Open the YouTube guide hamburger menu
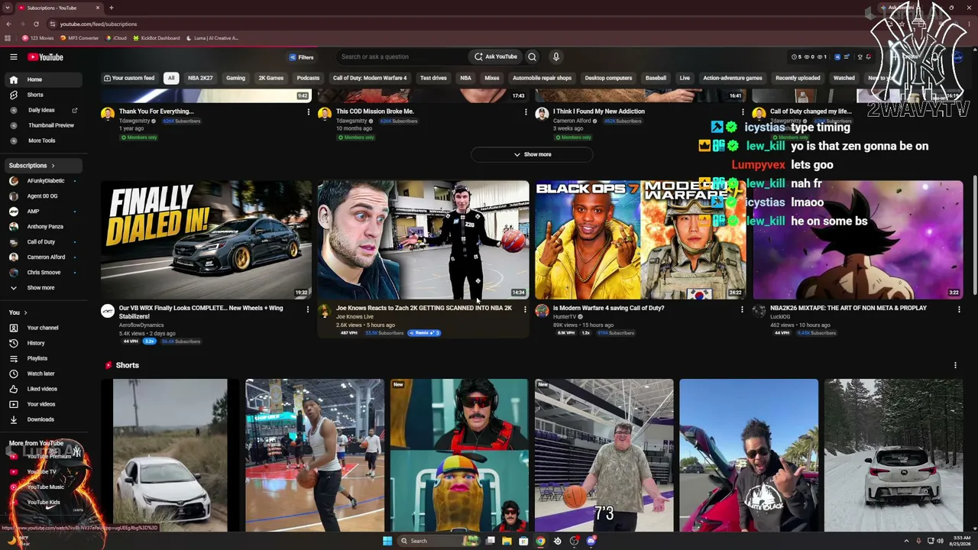 click(14, 57)
